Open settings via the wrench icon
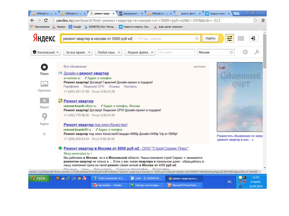 257,52
